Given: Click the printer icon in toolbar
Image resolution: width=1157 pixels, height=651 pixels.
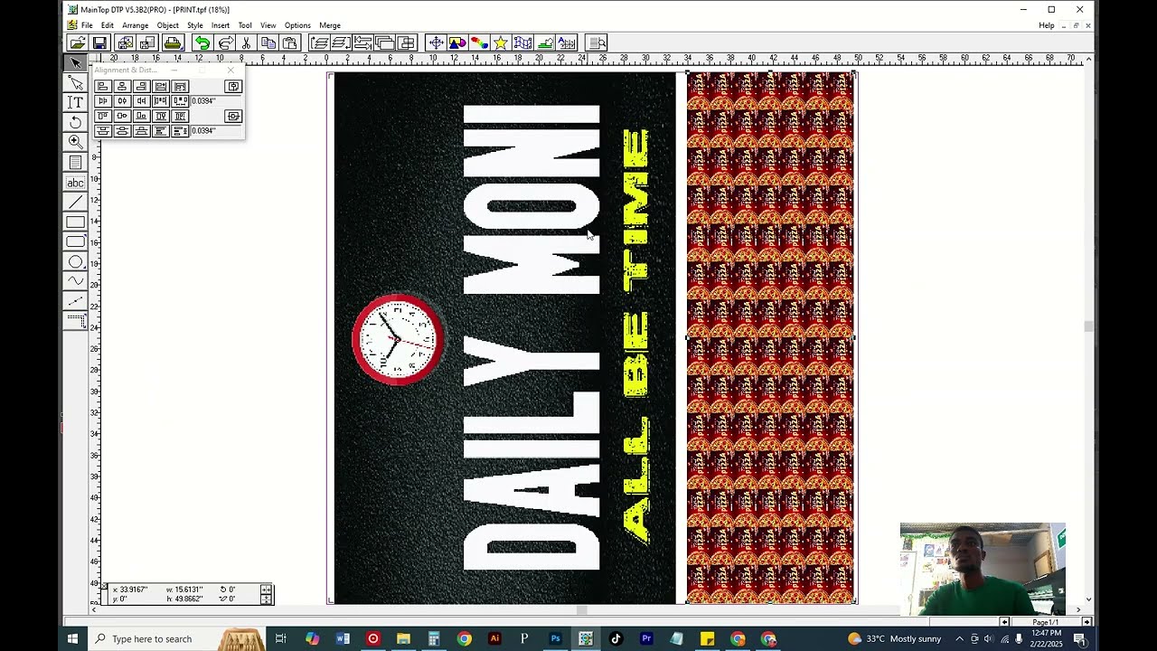Looking at the screenshot, I should click(172, 42).
